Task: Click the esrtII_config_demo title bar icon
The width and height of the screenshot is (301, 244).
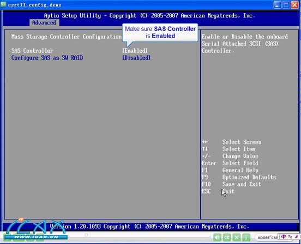Action: click(3, 4)
